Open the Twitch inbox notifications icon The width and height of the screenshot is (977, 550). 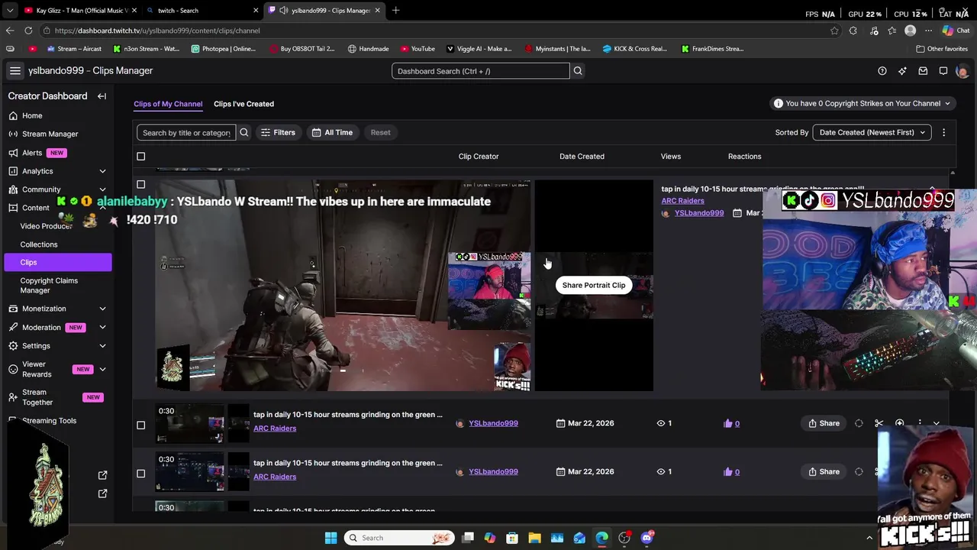[923, 71]
